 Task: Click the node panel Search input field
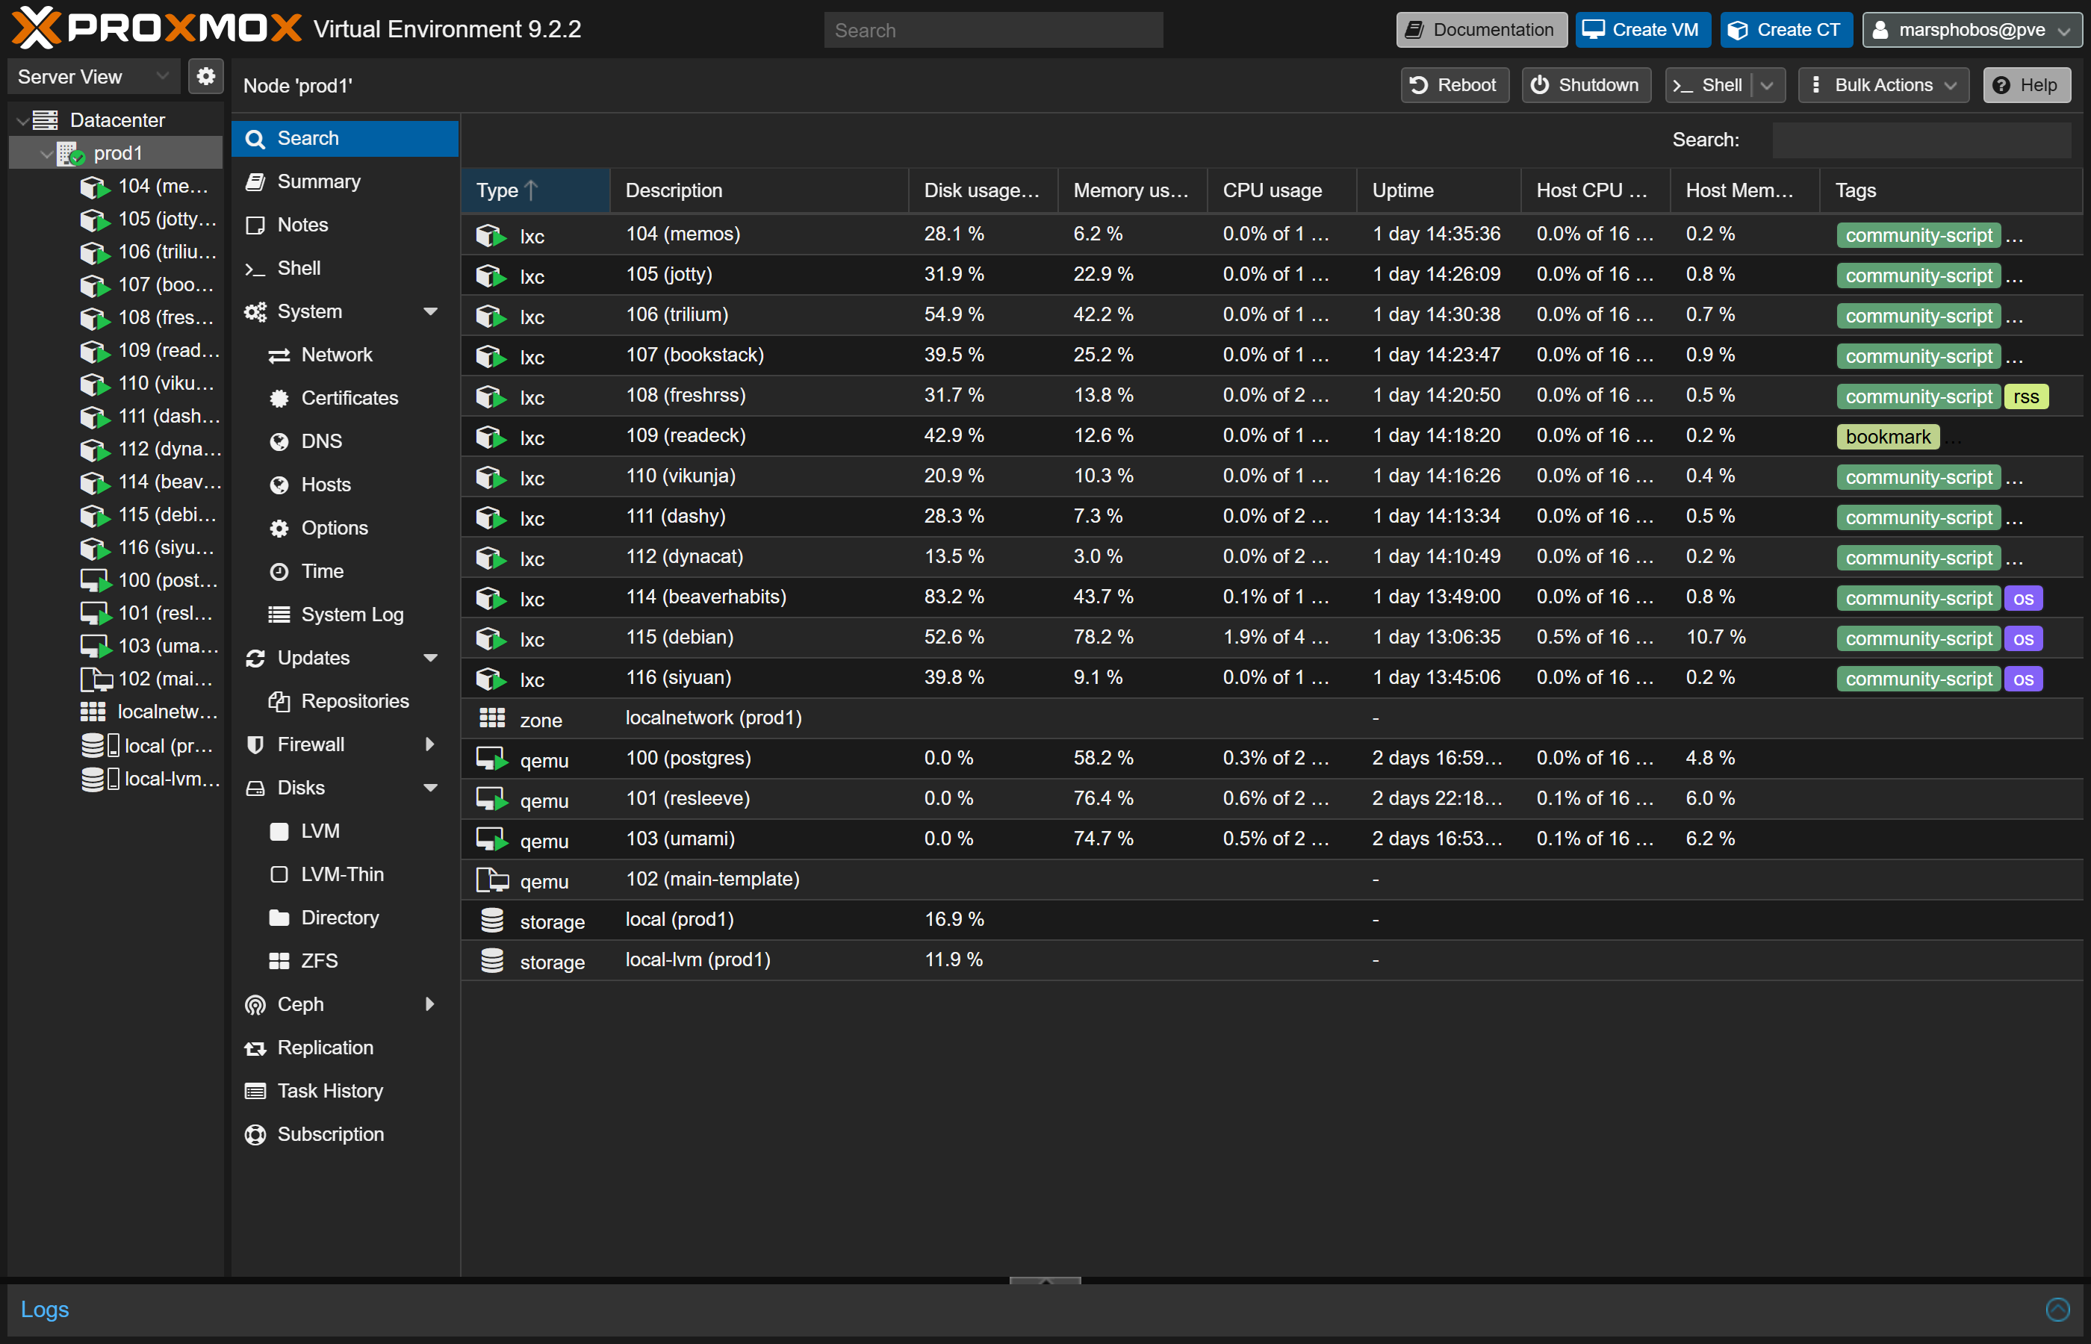(1921, 140)
